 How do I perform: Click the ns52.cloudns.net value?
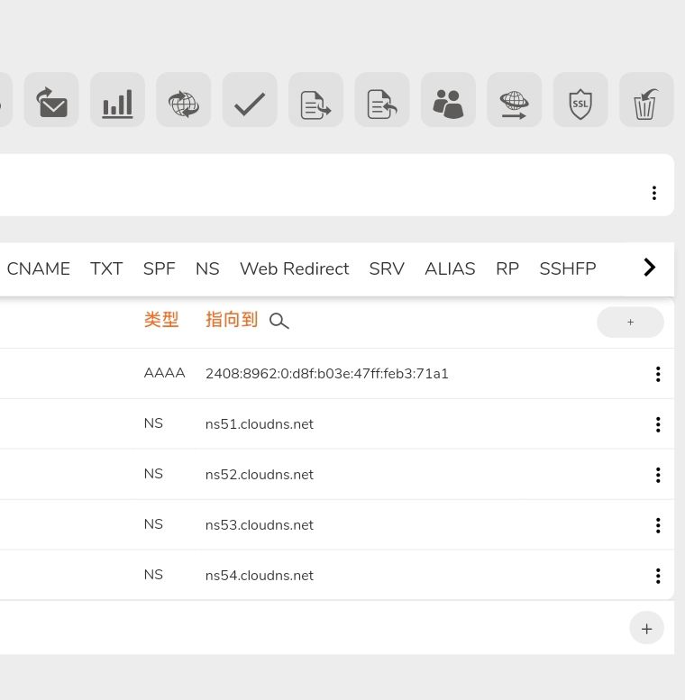click(x=260, y=475)
